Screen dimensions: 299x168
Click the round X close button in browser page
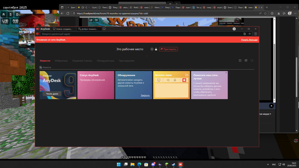tap(271, 106)
